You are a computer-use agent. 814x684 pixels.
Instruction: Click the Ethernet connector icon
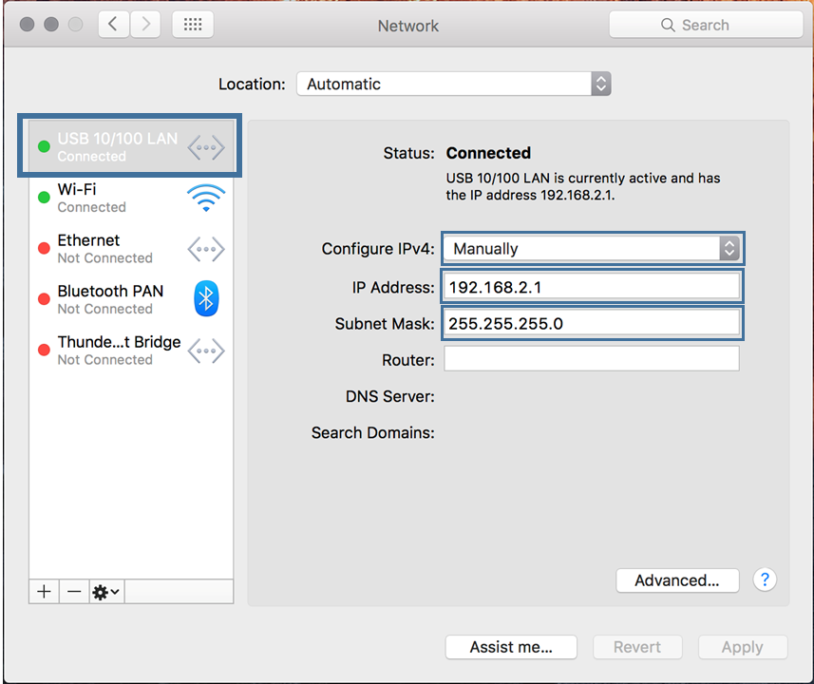(x=206, y=249)
